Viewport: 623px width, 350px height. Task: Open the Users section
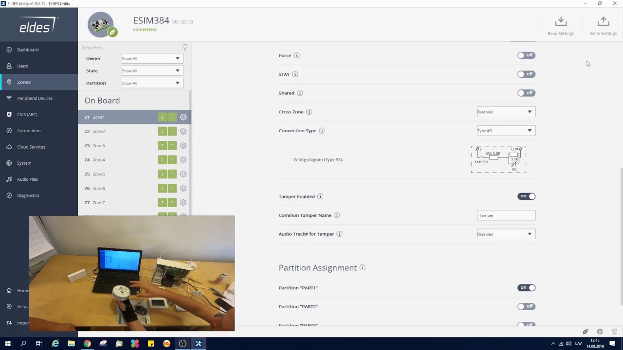pos(39,66)
